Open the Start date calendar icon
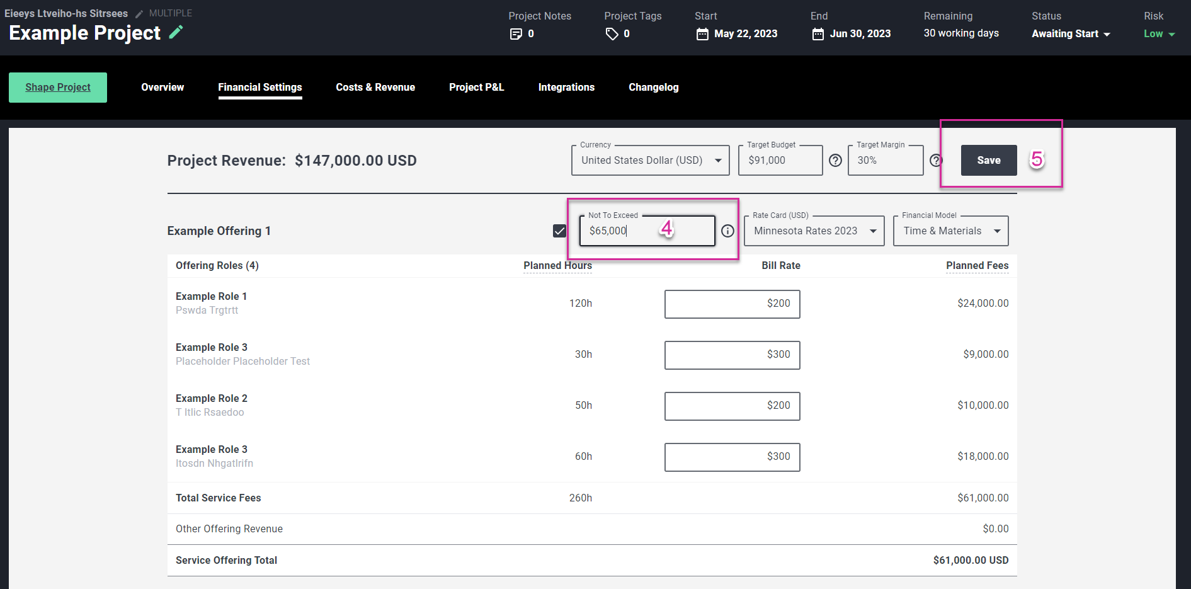The height and width of the screenshot is (589, 1191). click(x=702, y=34)
